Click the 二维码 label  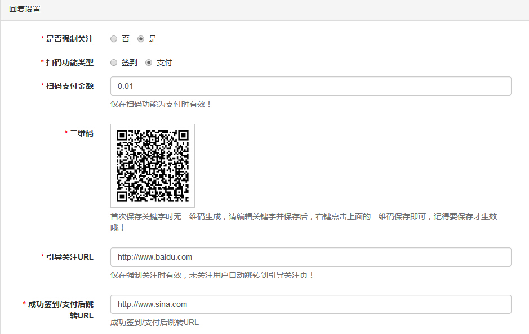coord(81,133)
